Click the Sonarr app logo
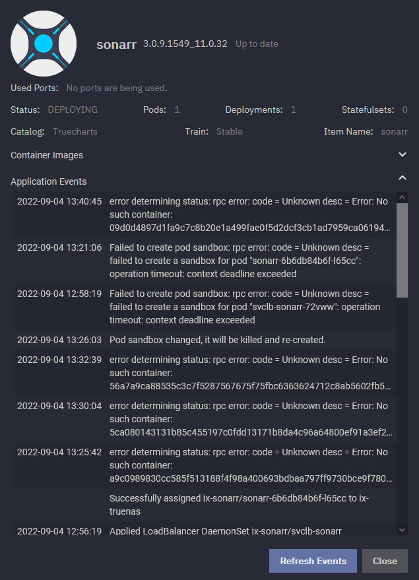Image resolution: width=419 pixels, height=580 pixels. (44, 44)
